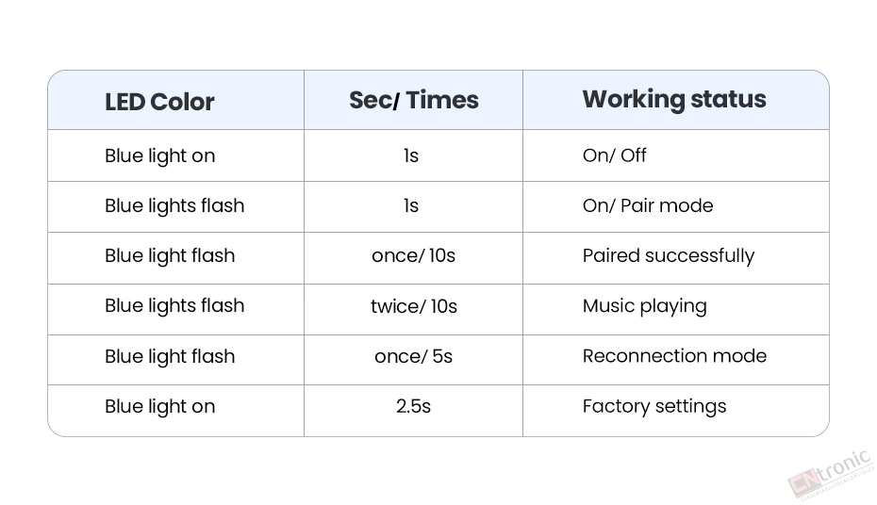Select the Music playing status cell

pos(644,306)
